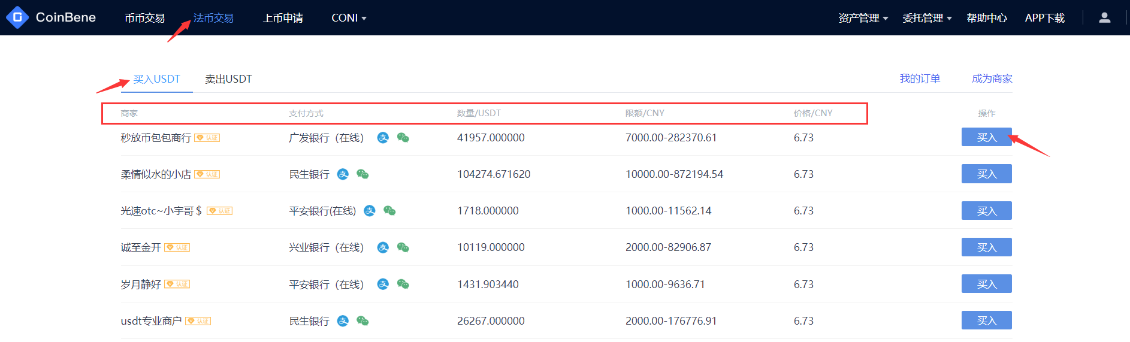Open the user account profile icon
The width and height of the screenshot is (1130, 342).
tap(1105, 18)
